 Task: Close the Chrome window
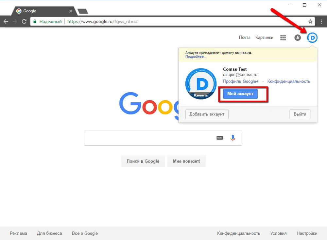[319, 5]
